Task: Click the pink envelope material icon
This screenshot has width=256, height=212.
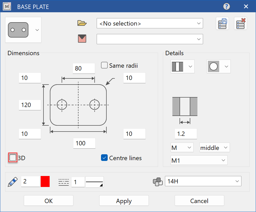Action: coord(82,39)
